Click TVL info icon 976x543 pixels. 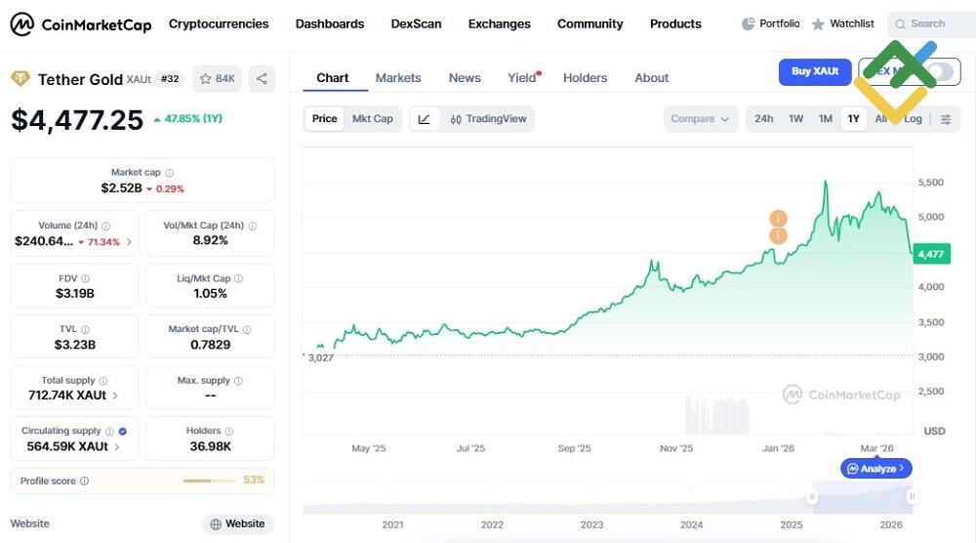tap(85, 329)
